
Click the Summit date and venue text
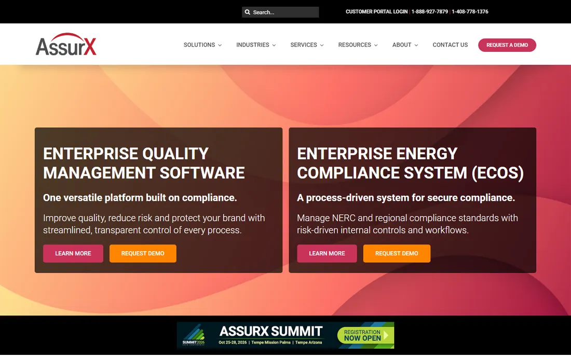(270, 342)
